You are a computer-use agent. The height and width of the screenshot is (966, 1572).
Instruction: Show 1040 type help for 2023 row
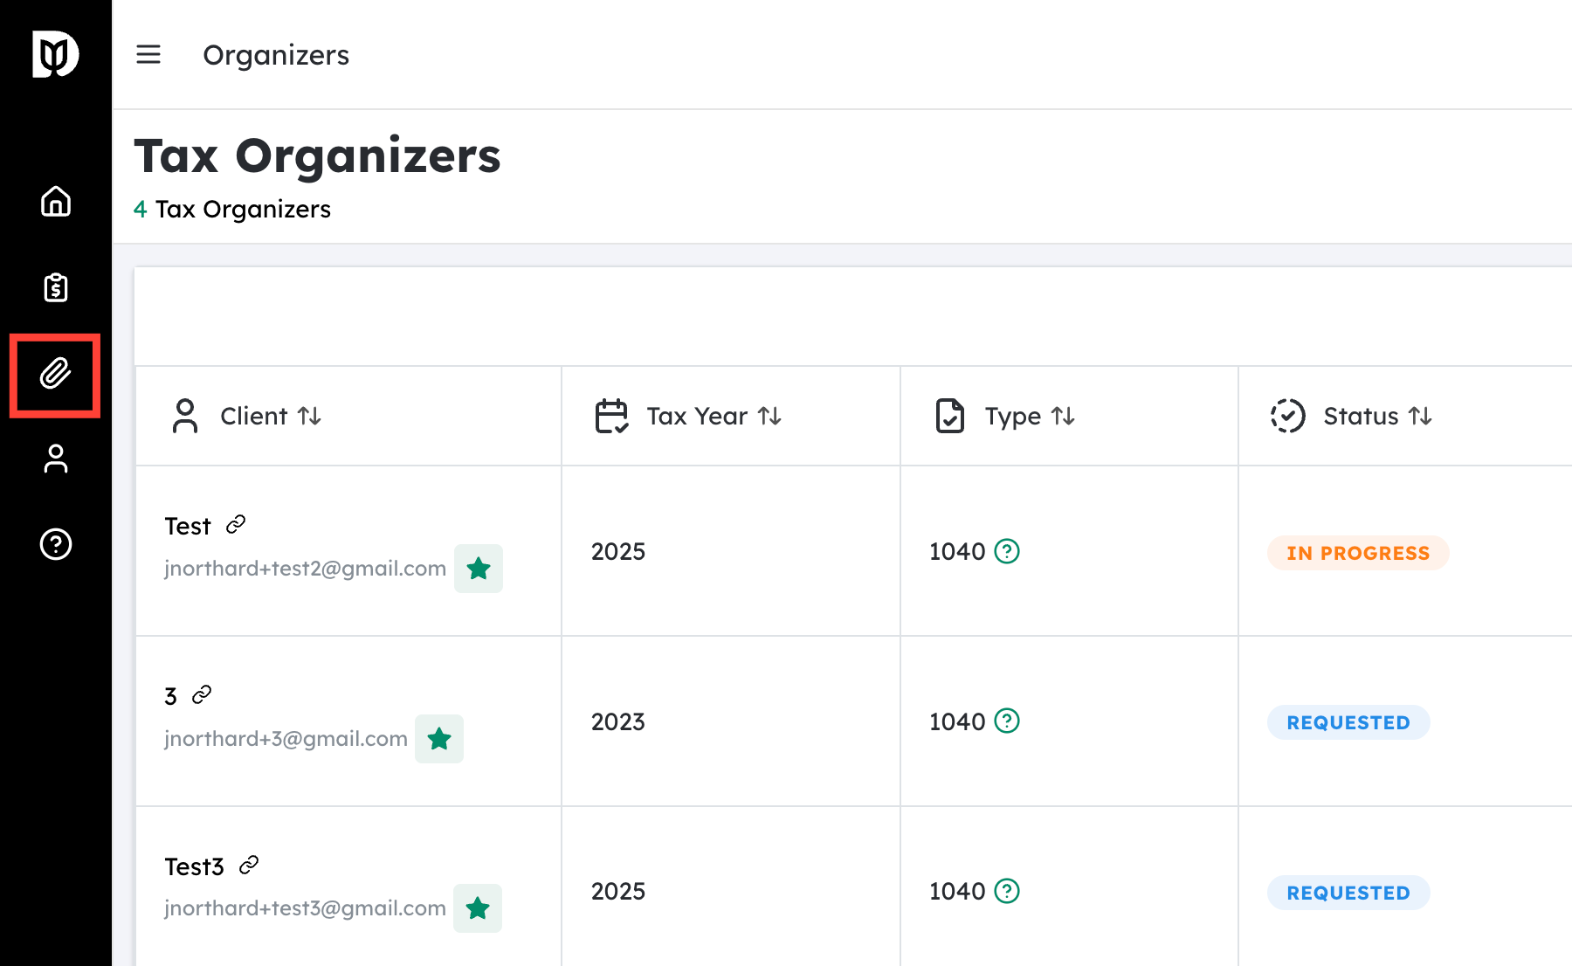point(1007,721)
